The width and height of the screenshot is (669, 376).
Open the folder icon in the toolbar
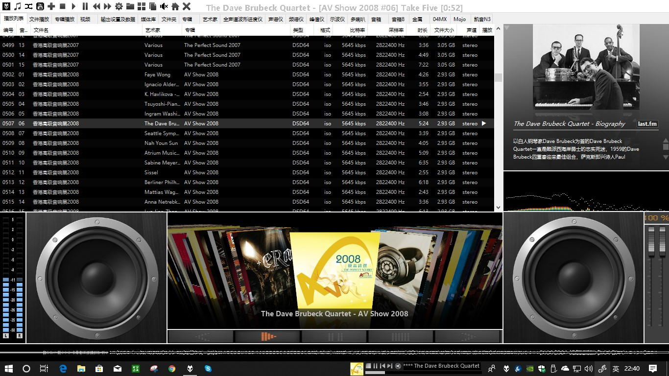pyautogui.click(x=130, y=6)
